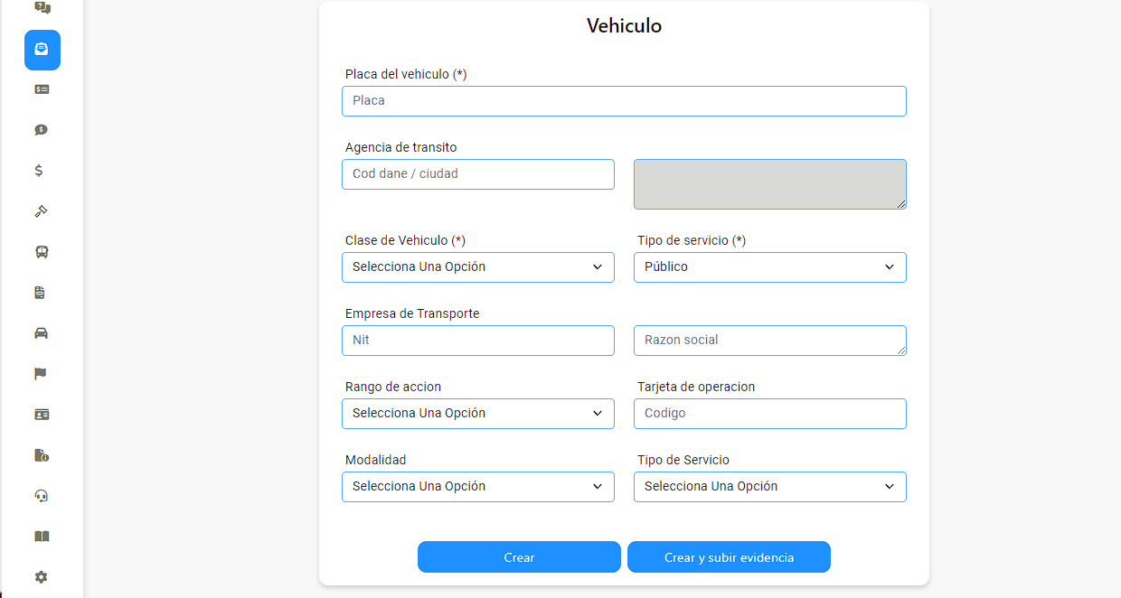
Task: Select the ID card sidebar icon
Action: 42,415
